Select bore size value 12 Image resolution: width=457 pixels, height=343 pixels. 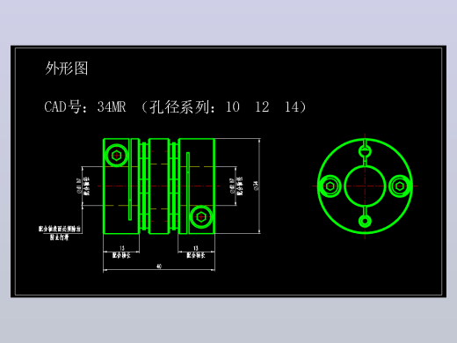[x=262, y=106]
